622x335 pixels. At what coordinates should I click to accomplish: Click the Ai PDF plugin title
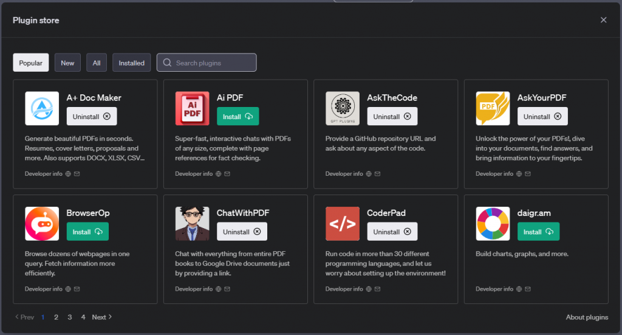[230, 98]
